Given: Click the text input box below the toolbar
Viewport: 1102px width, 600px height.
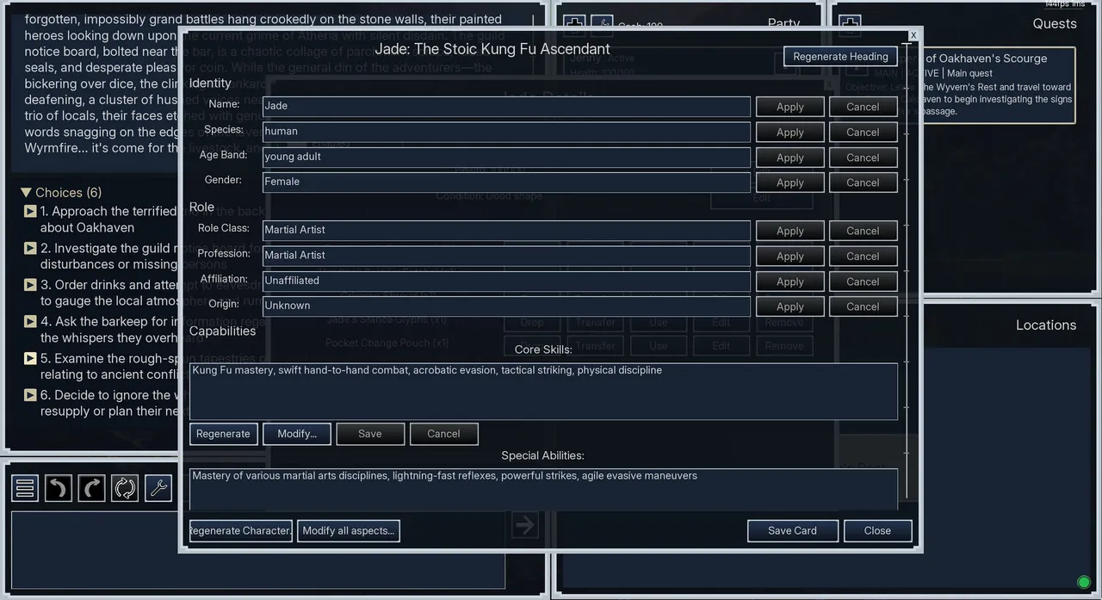Looking at the screenshot, I should [x=258, y=550].
